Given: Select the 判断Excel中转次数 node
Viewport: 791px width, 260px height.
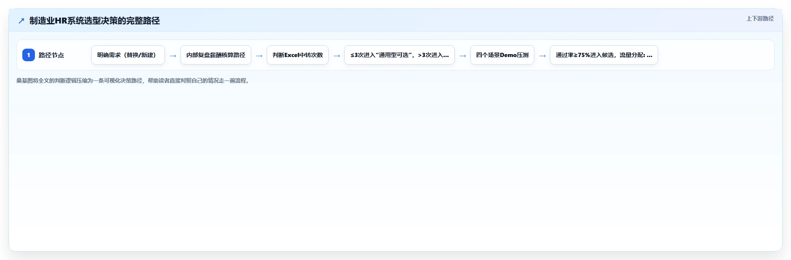Looking at the screenshot, I should (297, 55).
